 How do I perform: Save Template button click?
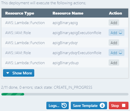click(89, 105)
